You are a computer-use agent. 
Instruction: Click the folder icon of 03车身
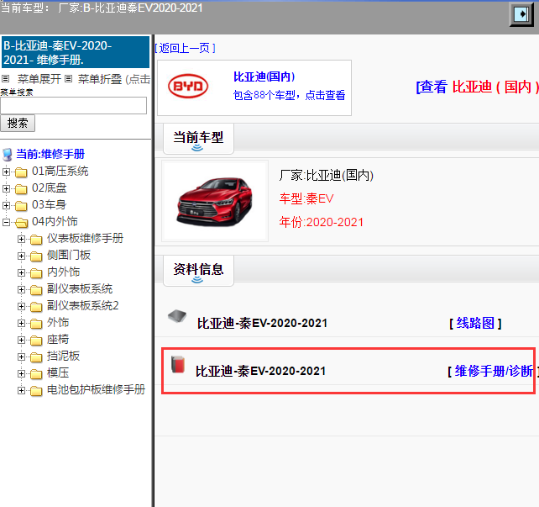point(21,205)
